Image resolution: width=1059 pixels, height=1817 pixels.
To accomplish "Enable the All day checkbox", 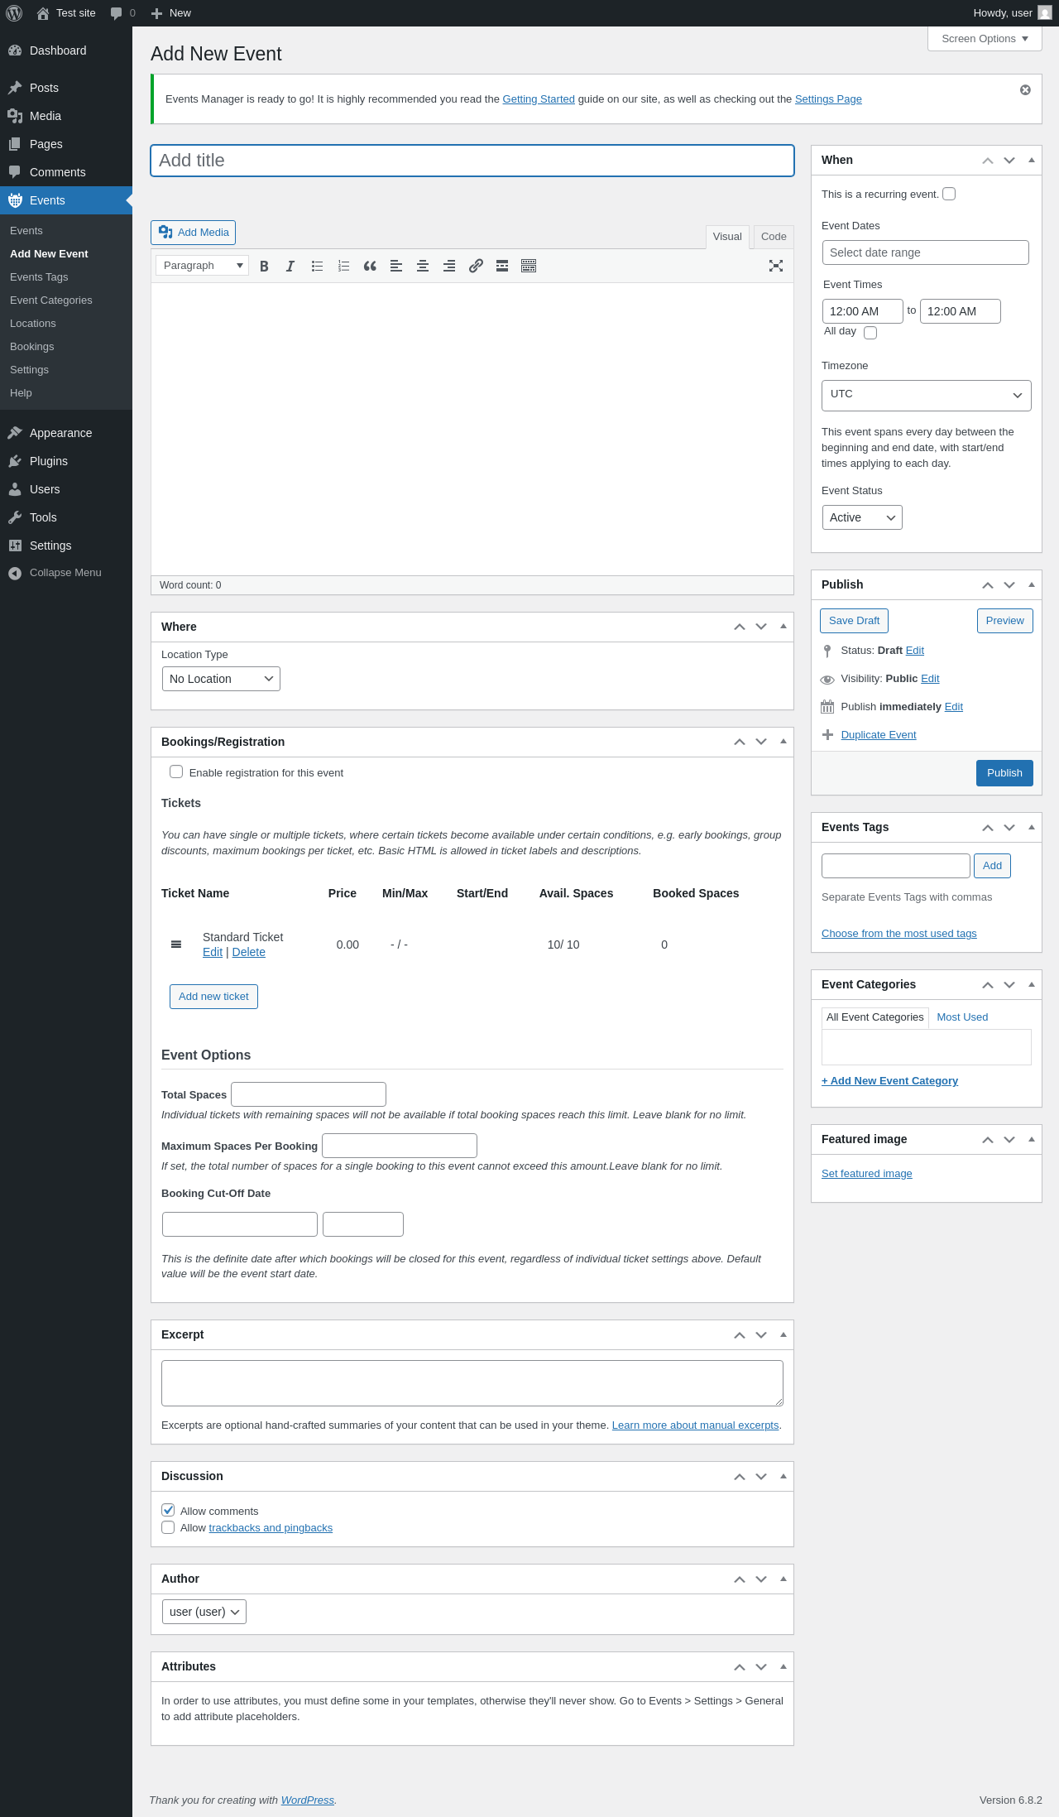I will 870,333.
